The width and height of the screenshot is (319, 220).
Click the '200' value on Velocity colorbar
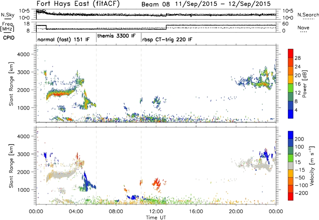click(x=299, y=139)
